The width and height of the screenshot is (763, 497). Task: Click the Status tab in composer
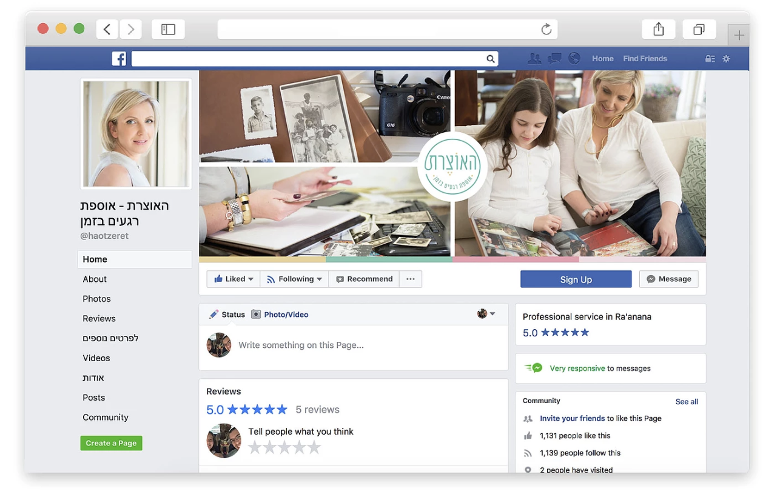tap(234, 315)
